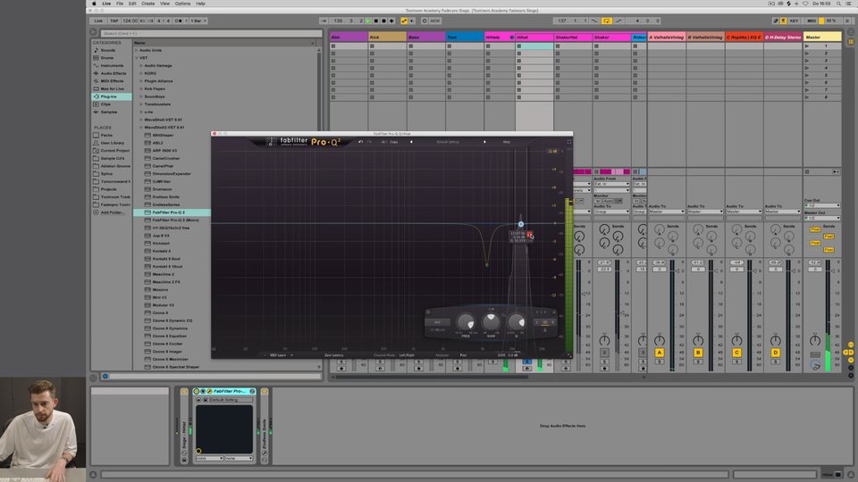Image resolution: width=858 pixels, height=482 pixels.
Task: Open the Help menu in menu bar
Action: (200, 4)
